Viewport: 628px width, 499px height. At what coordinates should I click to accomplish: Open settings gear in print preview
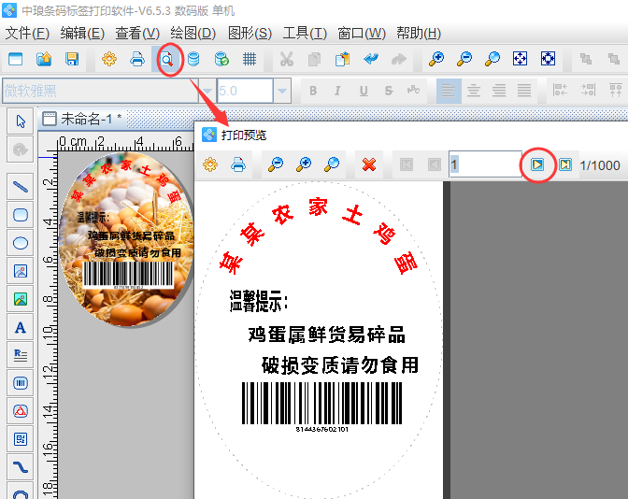(210, 164)
